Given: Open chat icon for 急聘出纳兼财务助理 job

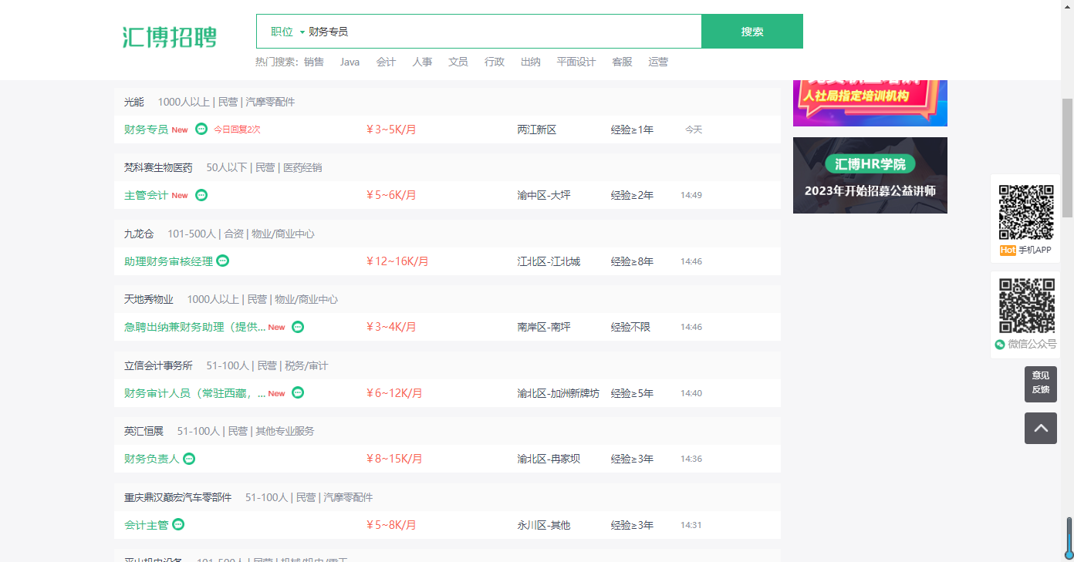Looking at the screenshot, I should point(298,327).
